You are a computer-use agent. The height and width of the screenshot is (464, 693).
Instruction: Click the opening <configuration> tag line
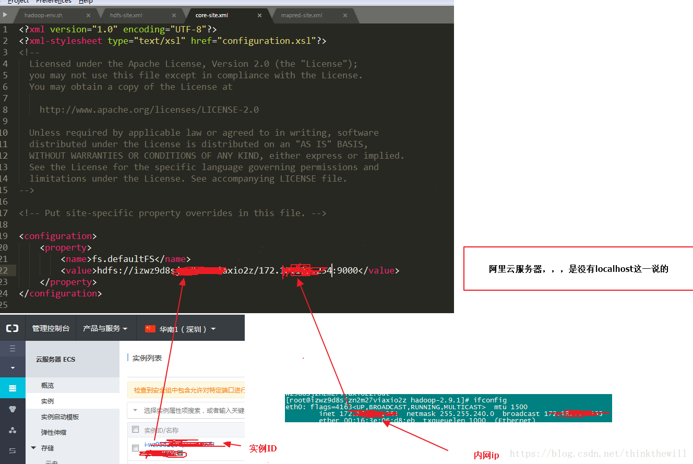click(x=58, y=236)
